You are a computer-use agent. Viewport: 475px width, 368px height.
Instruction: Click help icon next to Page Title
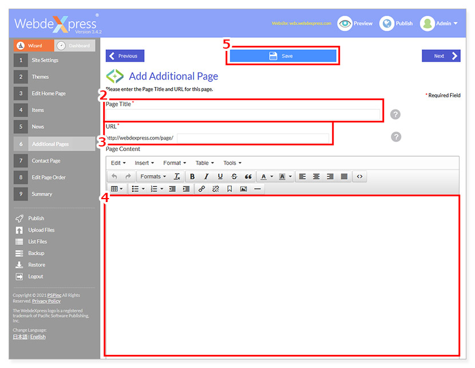[x=395, y=114]
